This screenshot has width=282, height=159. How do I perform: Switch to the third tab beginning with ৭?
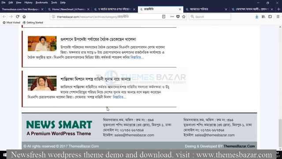[x=115, y=9]
